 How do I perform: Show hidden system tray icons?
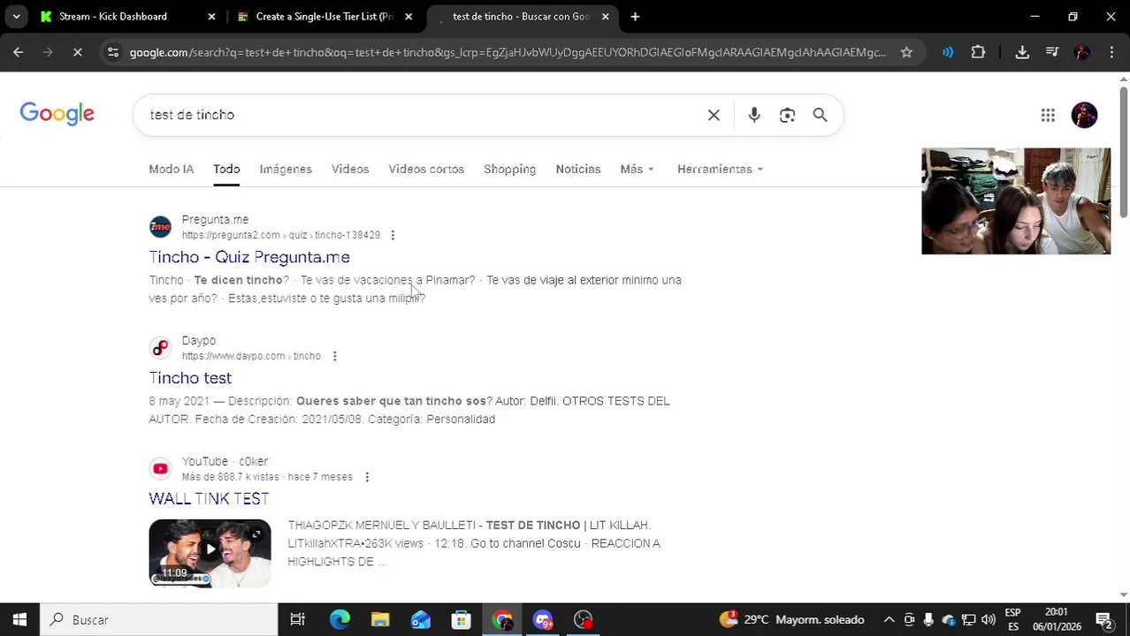pyautogui.click(x=889, y=619)
